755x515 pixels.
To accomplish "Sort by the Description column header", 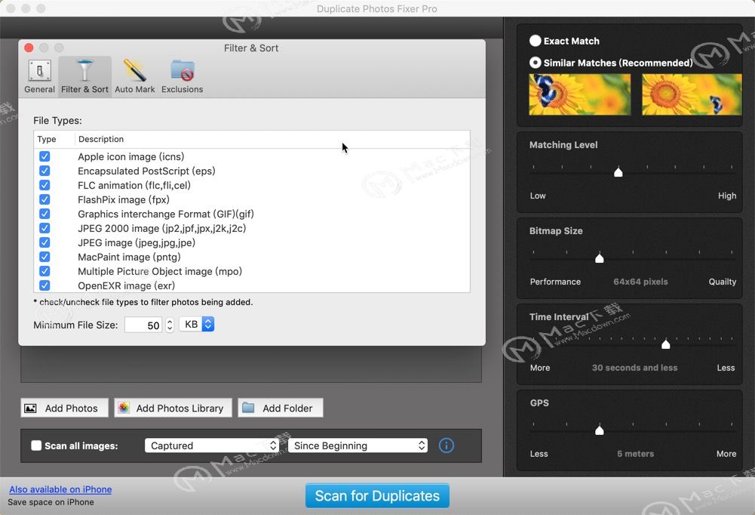I will pyautogui.click(x=101, y=139).
